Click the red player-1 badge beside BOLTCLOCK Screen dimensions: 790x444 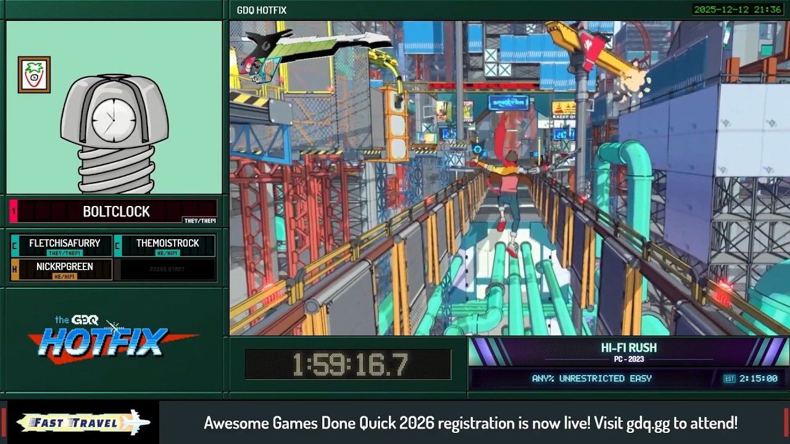[14, 212]
